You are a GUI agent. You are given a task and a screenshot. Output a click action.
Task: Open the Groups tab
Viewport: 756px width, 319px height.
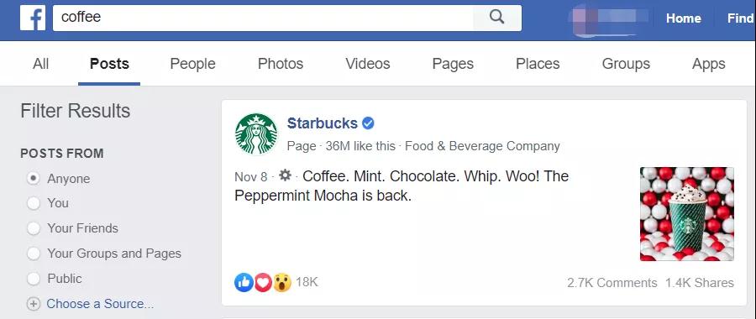[x=626, y=64]
